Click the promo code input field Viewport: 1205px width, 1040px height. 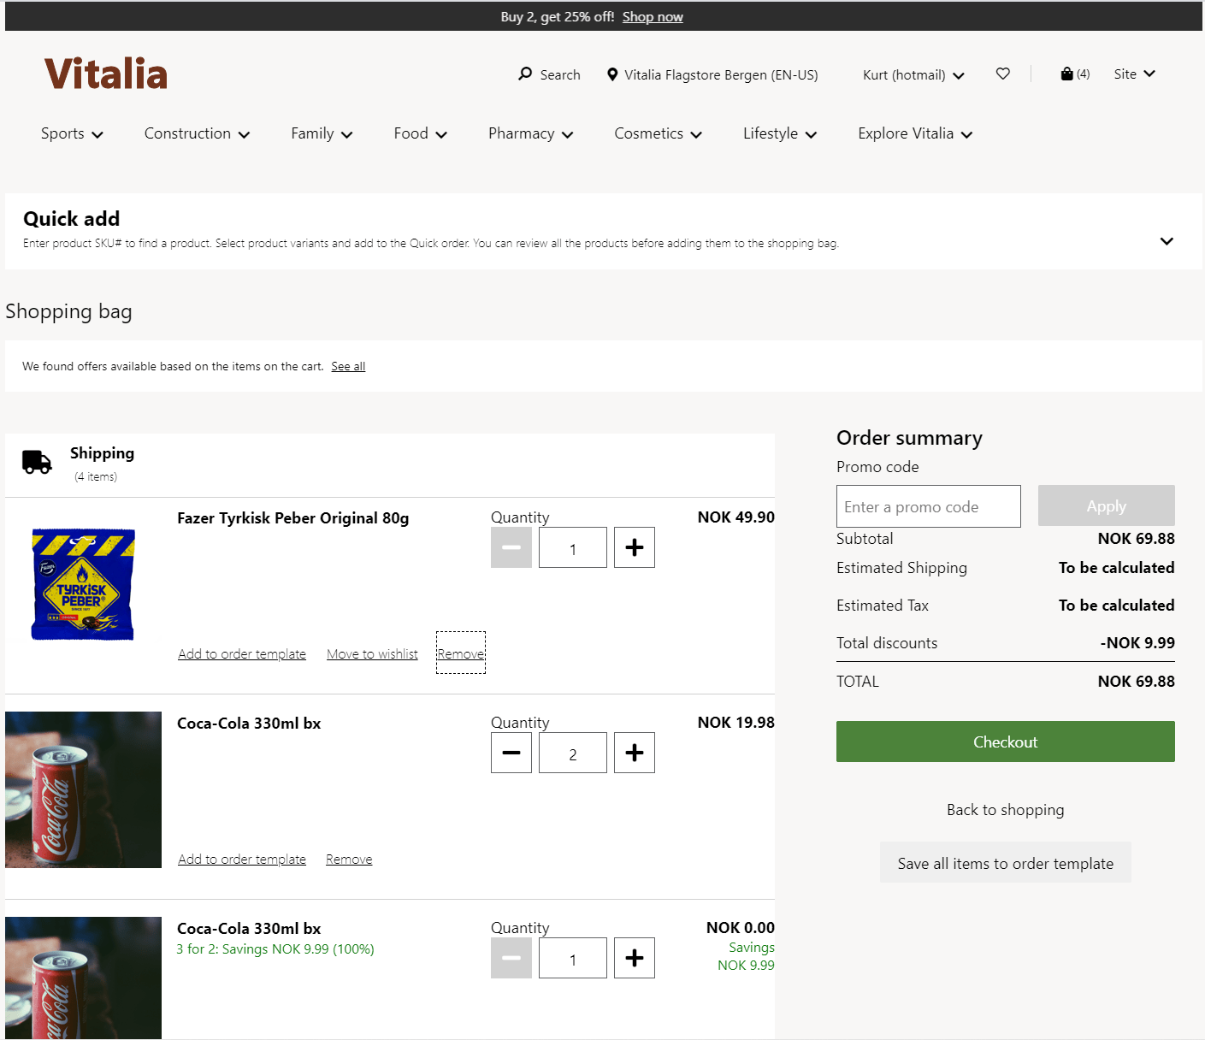[x=928, y=506]
